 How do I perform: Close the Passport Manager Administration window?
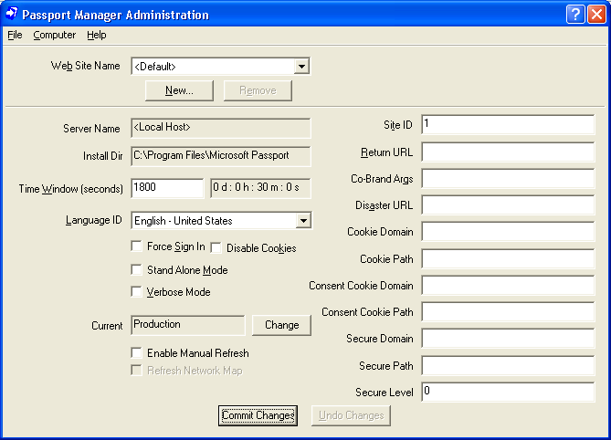pyautogui.click(x=596, y=15)
